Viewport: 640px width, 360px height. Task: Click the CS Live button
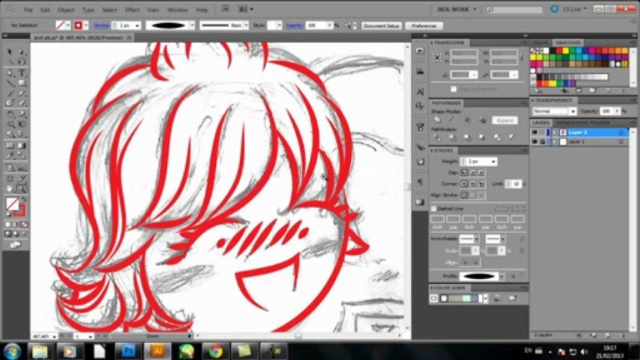pyautogui.click(x=568, y=9)
